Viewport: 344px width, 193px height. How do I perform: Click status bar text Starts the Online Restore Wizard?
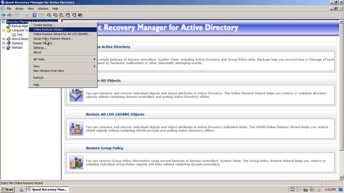point(21,183)
